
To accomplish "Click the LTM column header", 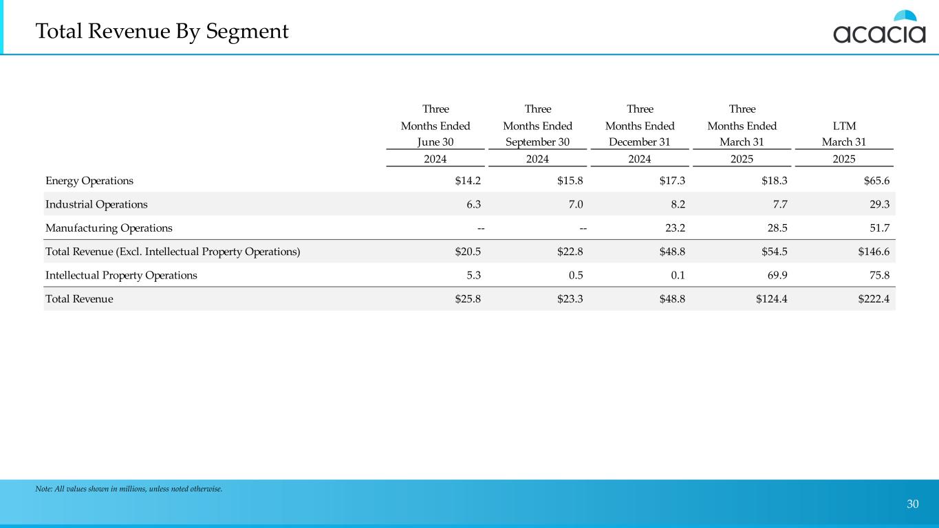I will coord(843,126).
